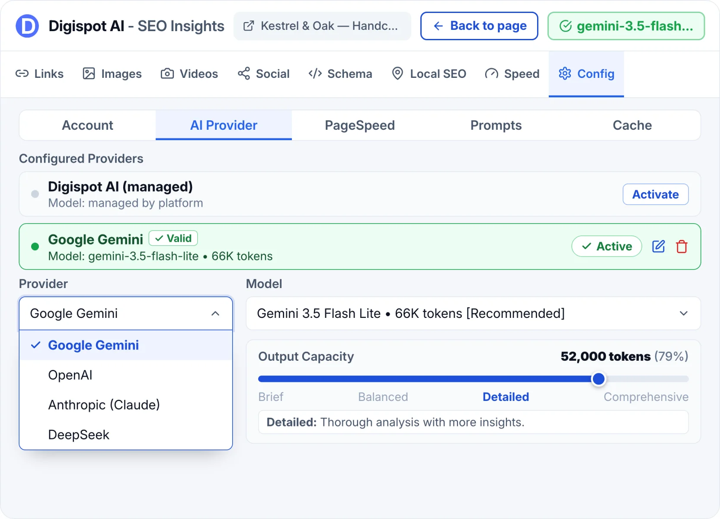Image resolution: width=720 pixels, height=519 pixels.
Task: Click the Detailed description text box
Action: (x=474, y=422)
